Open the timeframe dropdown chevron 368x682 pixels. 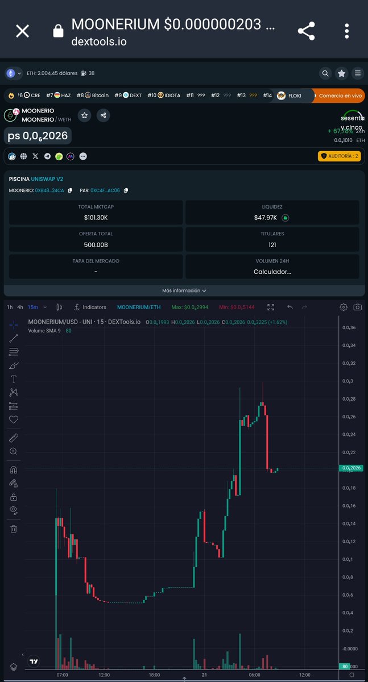pos(45,307)
